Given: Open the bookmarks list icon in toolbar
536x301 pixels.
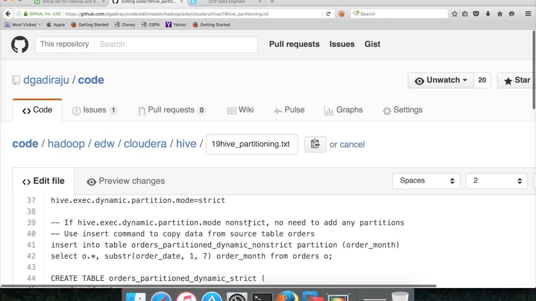Looking at the screenshot, I should [x=465, y=14].
